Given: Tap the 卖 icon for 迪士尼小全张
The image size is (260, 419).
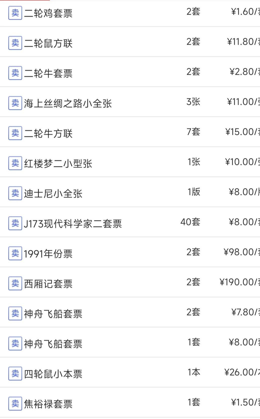Looking at the screenshot, I should click(x=15, y=193).
